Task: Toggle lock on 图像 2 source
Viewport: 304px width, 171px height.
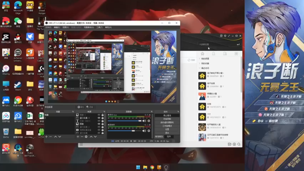Action: point(103,115)
